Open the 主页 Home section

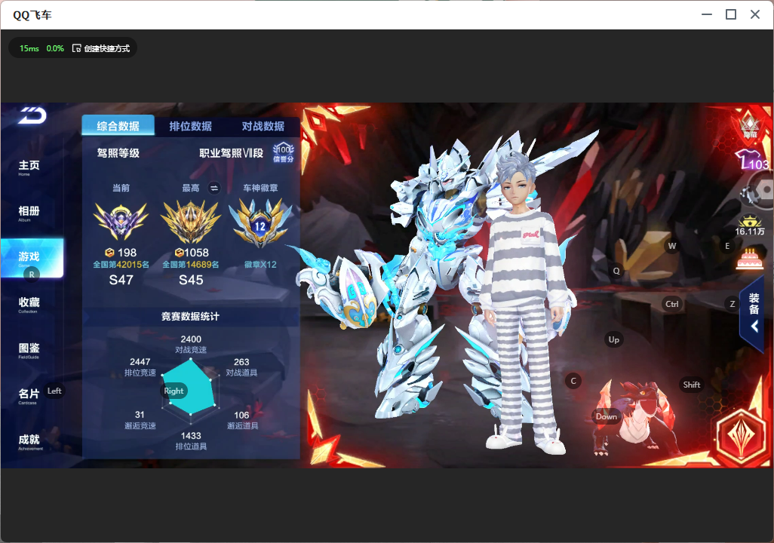click(x=29, y=168)
